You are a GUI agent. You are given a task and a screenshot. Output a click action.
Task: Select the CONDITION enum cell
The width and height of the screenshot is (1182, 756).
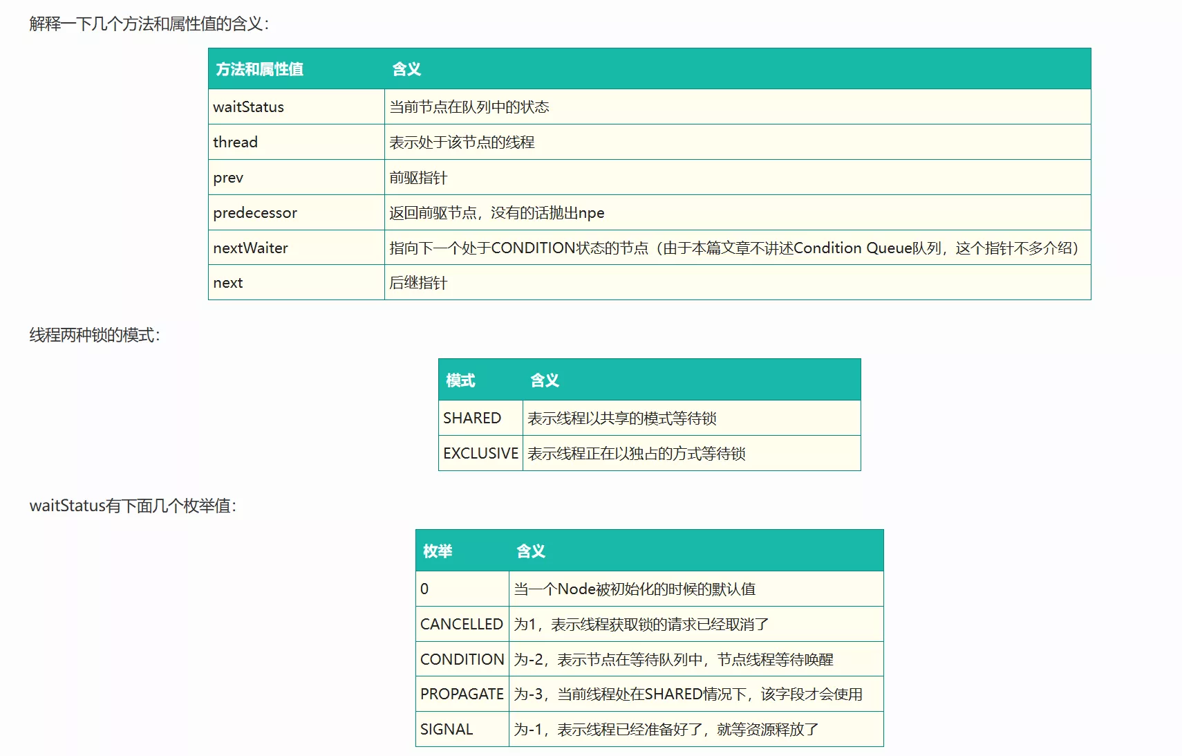pyautogui.click(x=462, y=660)
